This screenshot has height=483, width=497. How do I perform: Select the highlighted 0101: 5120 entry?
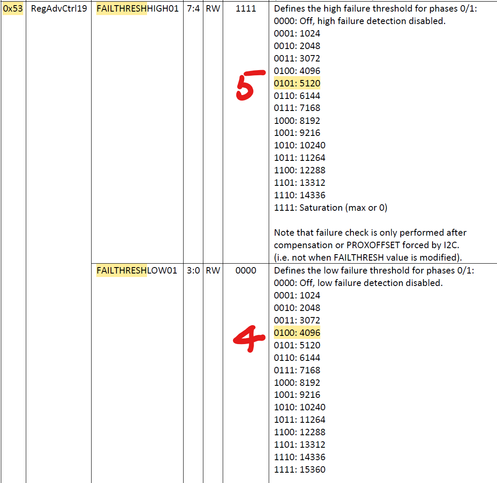[x=297, y=83]
